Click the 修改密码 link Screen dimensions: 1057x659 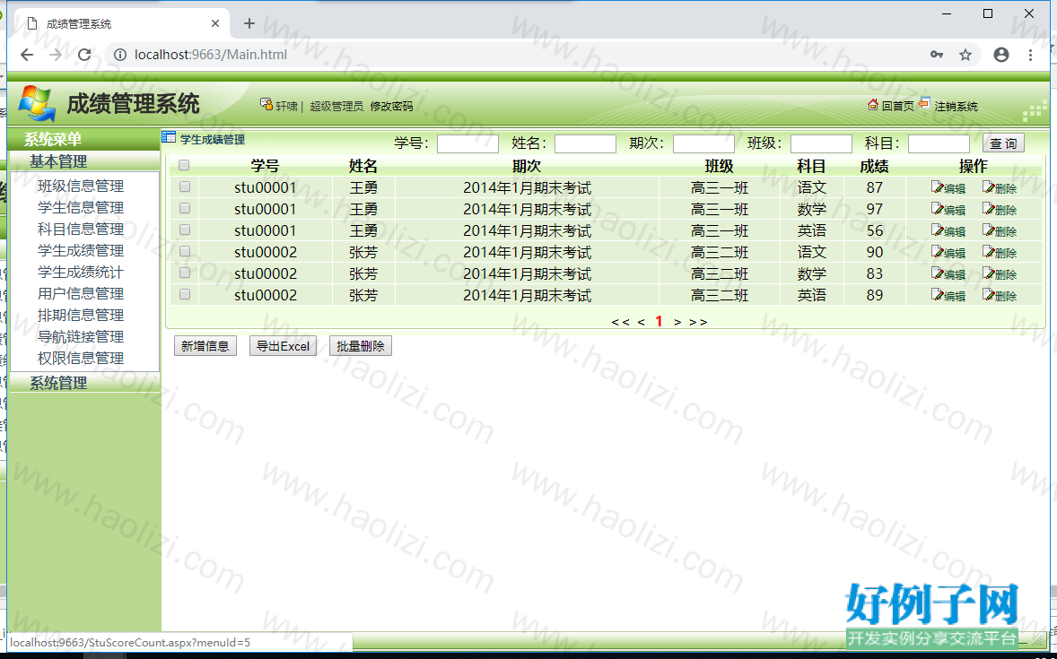click(x=391, y=107)
